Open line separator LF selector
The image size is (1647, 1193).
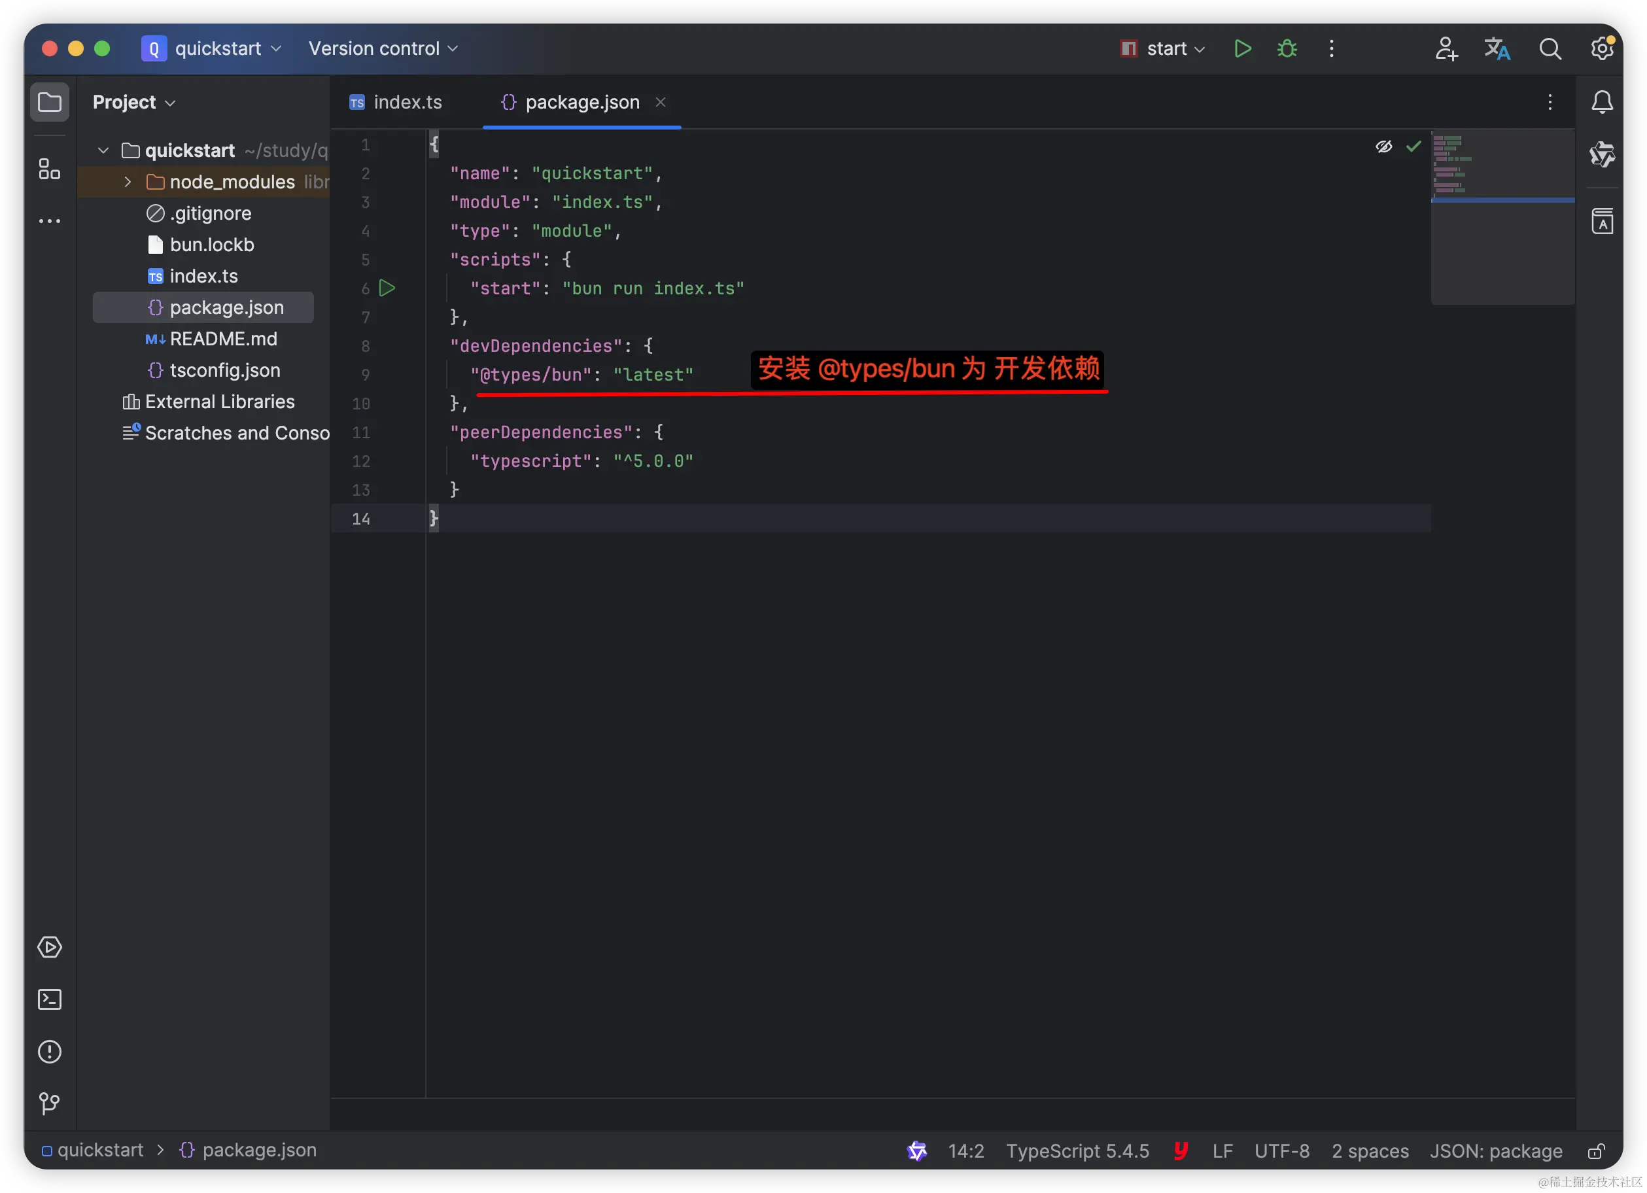tap(1222, 1151)
